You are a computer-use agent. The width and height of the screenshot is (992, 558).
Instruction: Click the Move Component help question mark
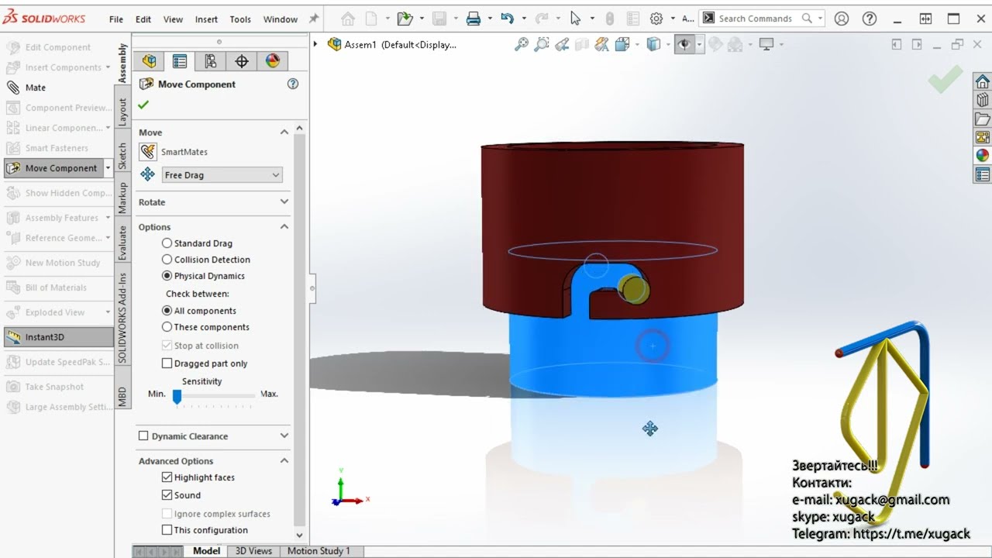coord(293,84)
